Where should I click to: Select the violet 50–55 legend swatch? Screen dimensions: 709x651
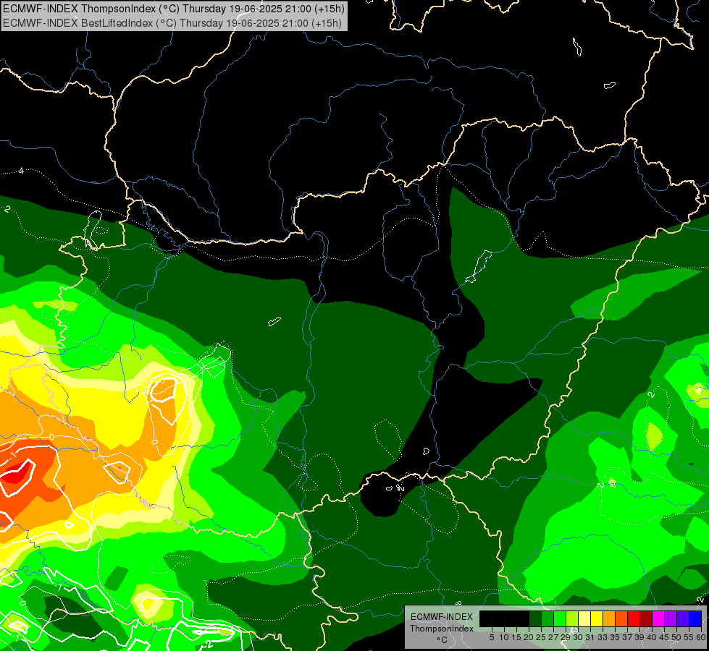[683, 618]
